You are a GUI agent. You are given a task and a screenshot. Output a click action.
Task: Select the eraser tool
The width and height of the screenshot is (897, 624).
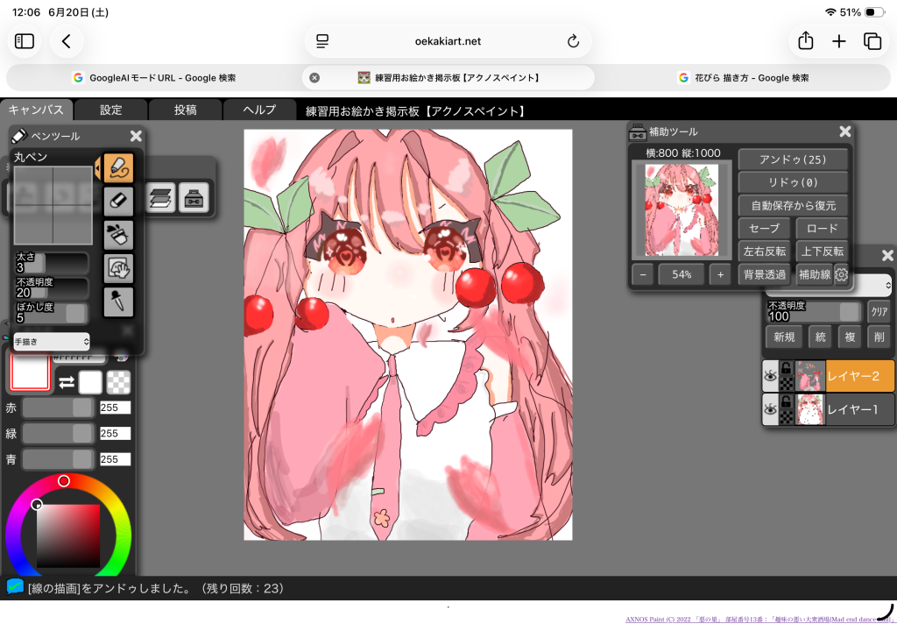118,201
